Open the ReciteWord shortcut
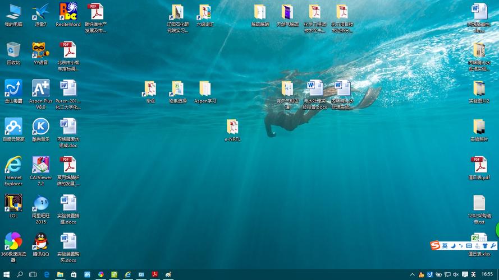499x280 pixels. (68, 15)
